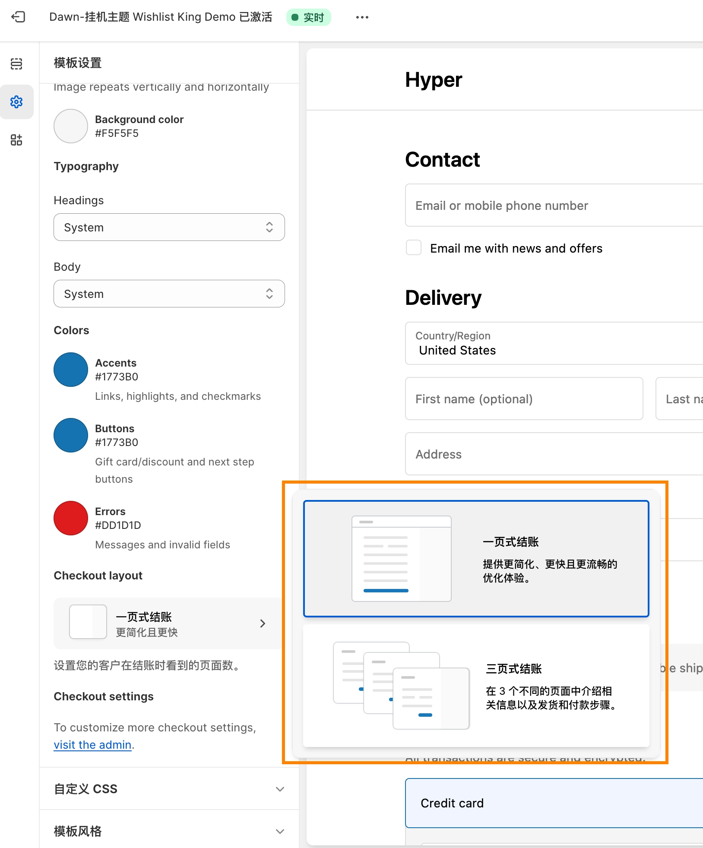703x848 pixels.
Task: Select the Sections panel icon in the sidebar
Action: [16, 64]
